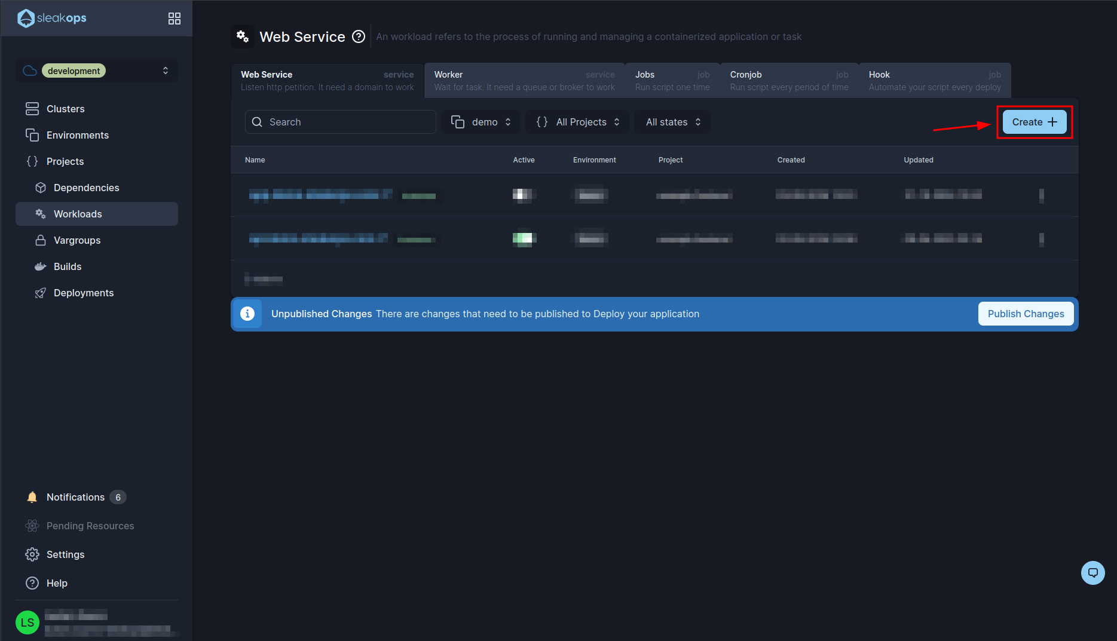This screenshot has height=641, width=1117.
Task: Click the Active column header
Action: [524, 160]
